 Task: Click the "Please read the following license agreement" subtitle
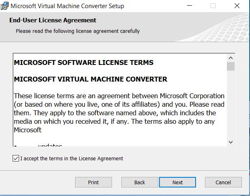pyautogui.click(x=78, y=31)
